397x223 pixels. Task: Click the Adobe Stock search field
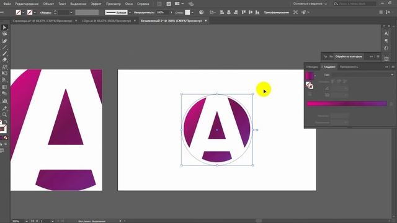[354, 4]
